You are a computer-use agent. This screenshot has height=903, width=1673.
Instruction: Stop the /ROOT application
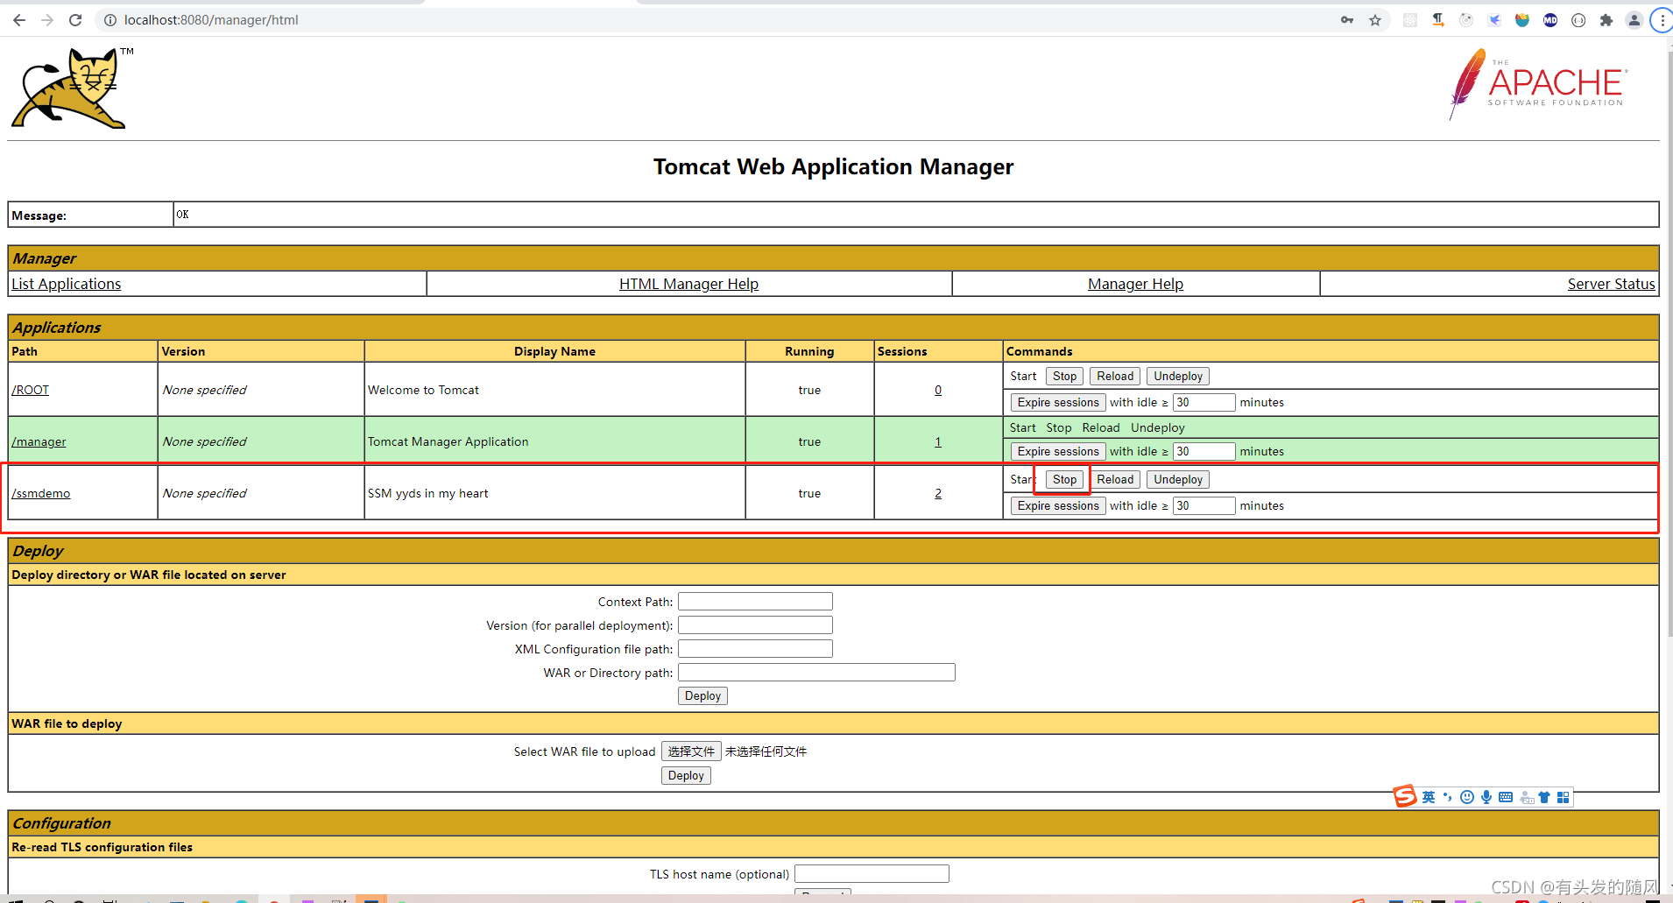click(x=1064, y=376)
